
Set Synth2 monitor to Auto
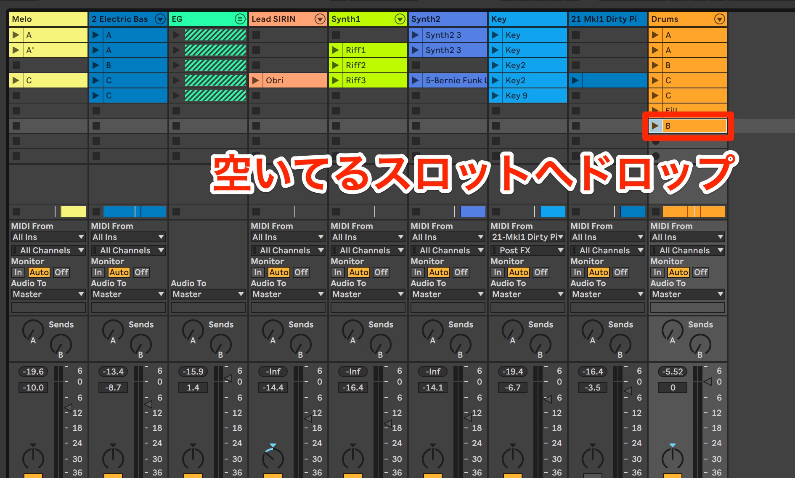(x=439, y=272)
